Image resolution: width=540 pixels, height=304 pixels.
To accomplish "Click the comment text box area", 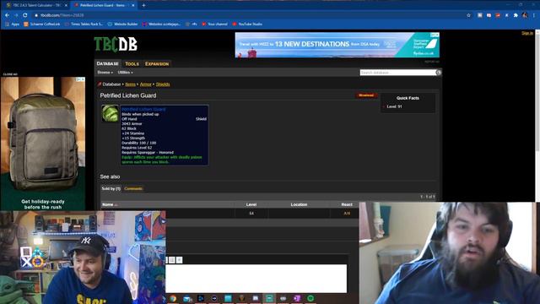I will 256,279.
